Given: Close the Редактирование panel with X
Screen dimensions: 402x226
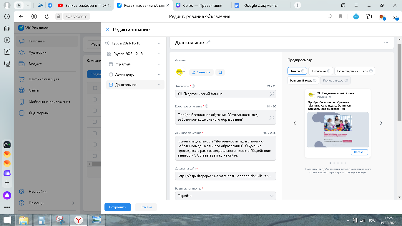Looking at the screenshot, I should pyautogui.click(x=108, y=29).
